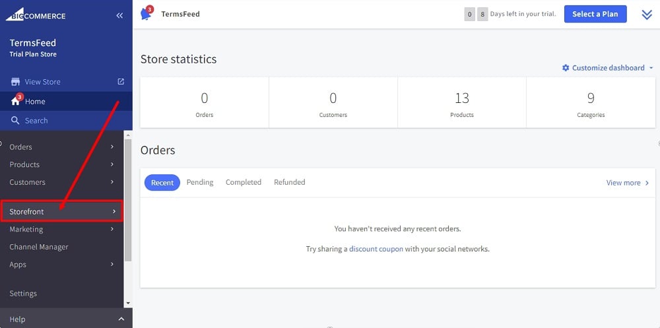Expand the Orders menu chevron

(x=112, y=147)
